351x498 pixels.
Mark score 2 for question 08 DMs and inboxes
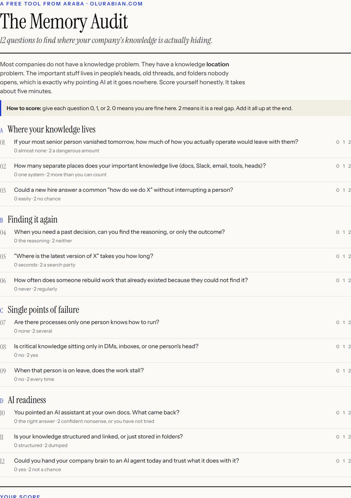tap(349, 346)
